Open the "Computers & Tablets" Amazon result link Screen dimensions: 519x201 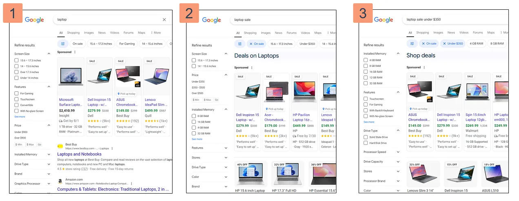113,189
